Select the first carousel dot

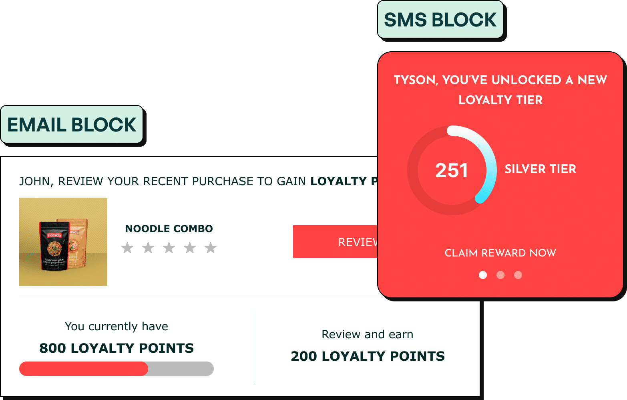click(483, 275)
